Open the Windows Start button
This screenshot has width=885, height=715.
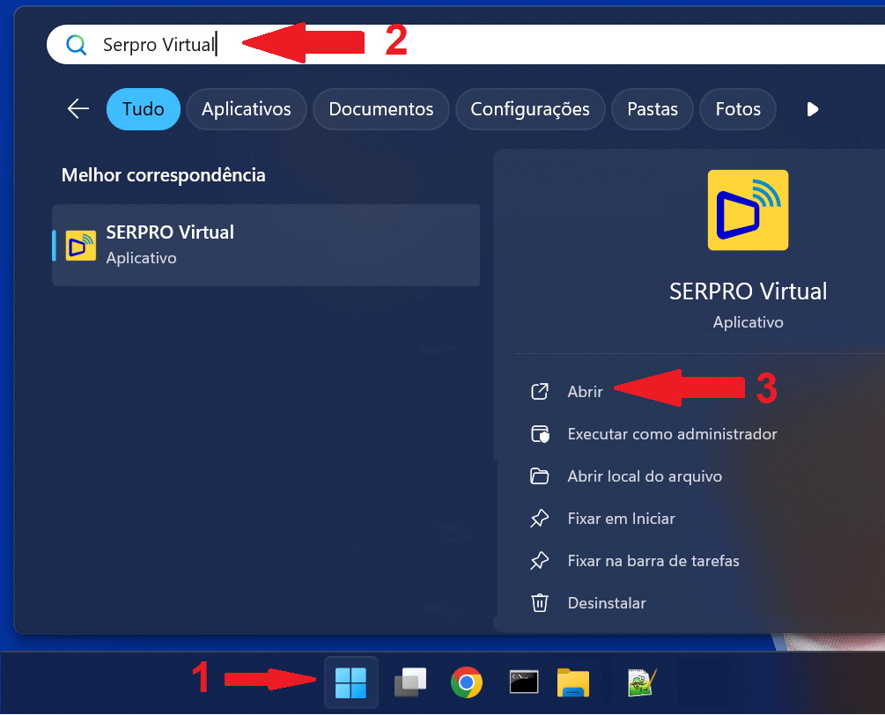tap(350, 682)
